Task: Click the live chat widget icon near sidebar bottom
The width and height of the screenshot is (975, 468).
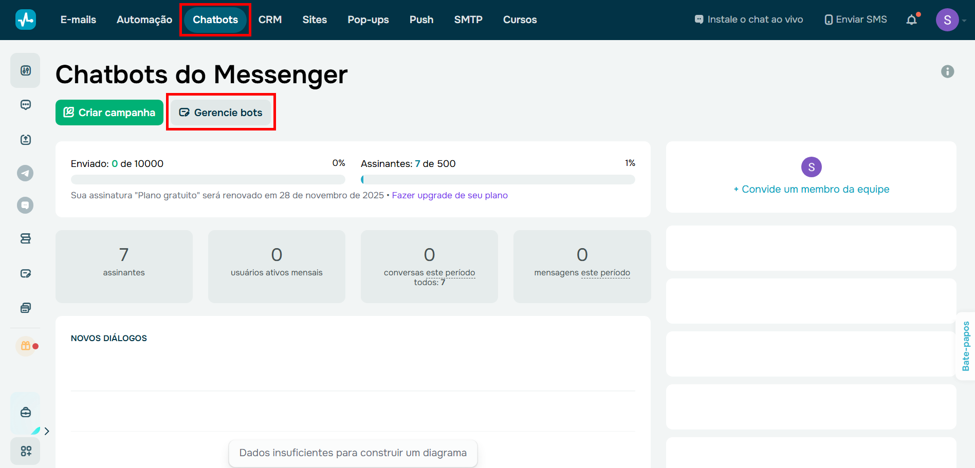Action: coord(25,413)
